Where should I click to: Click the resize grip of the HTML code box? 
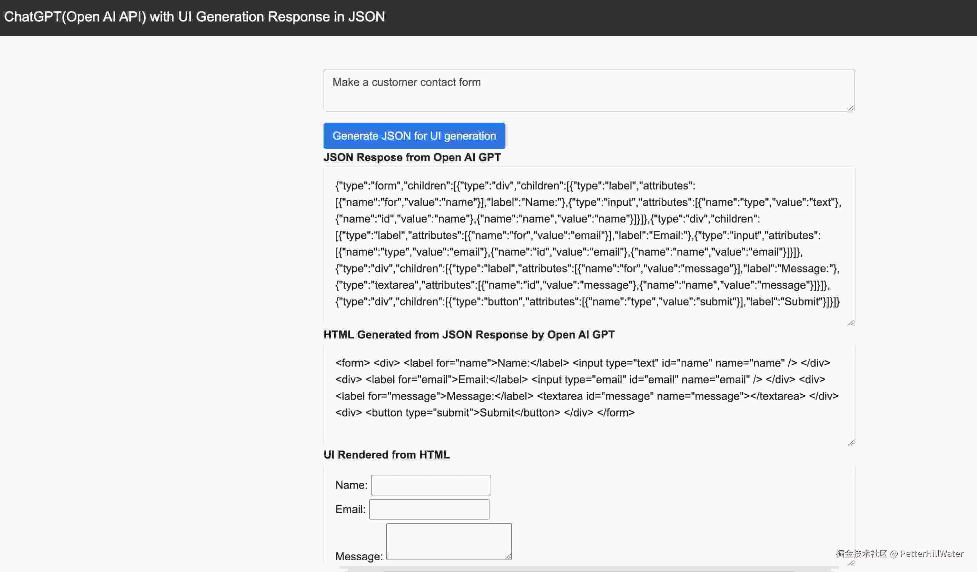851,442
